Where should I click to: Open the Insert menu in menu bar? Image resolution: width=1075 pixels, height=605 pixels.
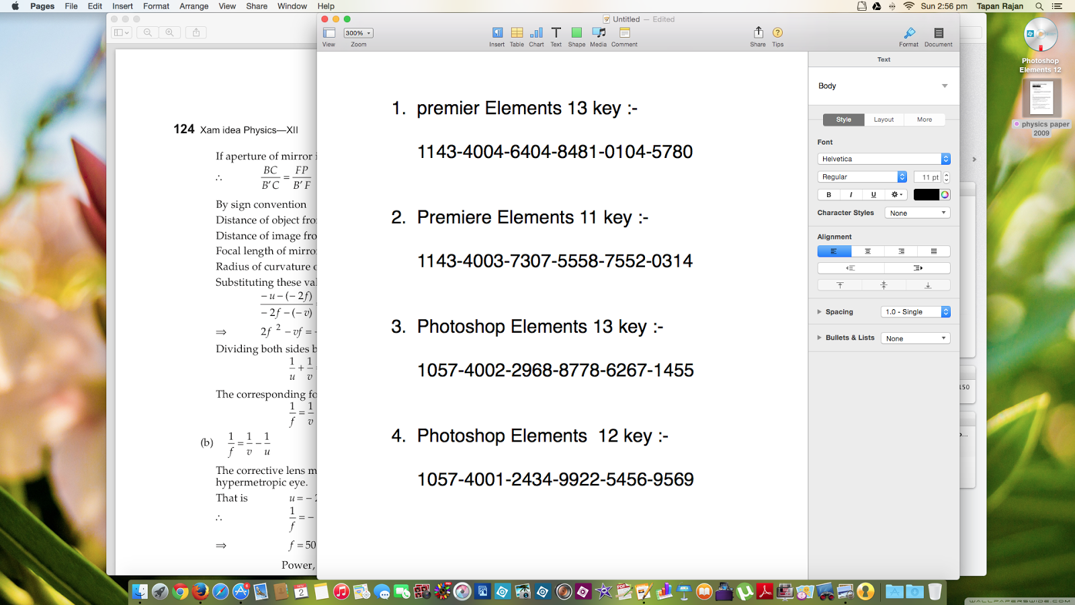[x=122, y=6]
